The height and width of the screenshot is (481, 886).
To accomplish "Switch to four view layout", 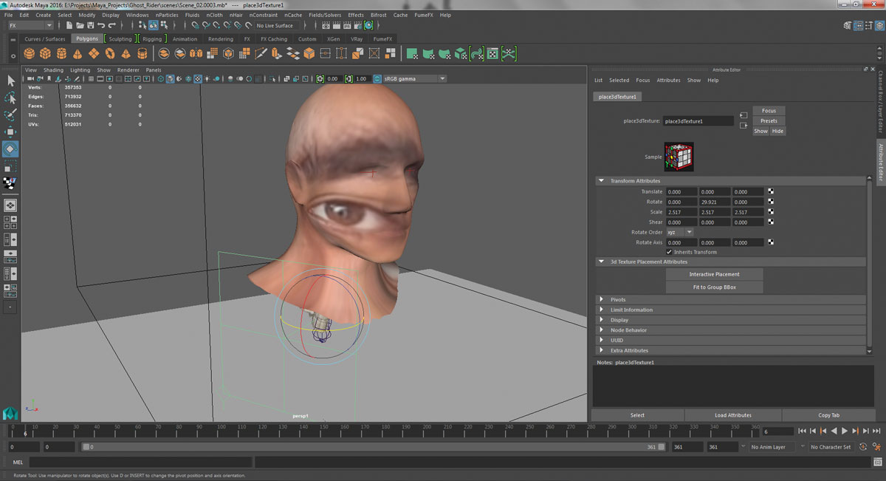I will [10, 222].
